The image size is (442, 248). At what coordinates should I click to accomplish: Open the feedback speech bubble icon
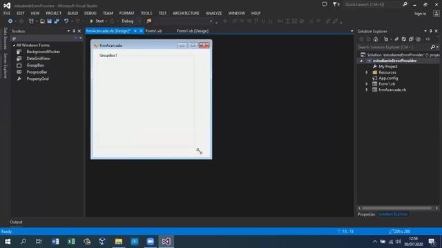pos(325,4)
